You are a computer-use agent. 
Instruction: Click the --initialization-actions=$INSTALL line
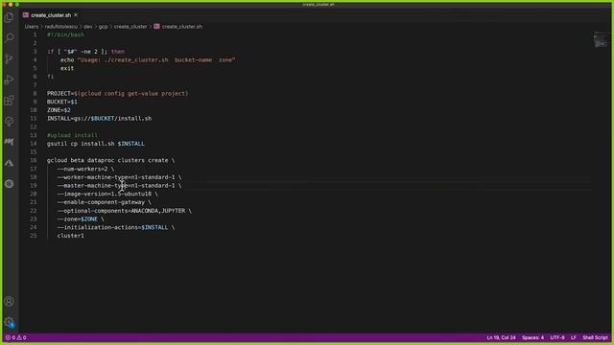(x=116, y=227)
